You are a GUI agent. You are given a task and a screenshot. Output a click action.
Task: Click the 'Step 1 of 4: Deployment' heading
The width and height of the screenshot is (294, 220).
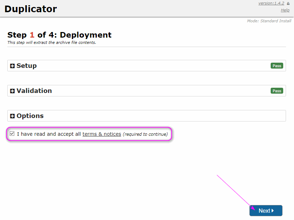(60, 35)
